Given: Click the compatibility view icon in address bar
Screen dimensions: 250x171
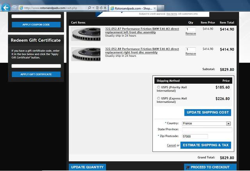Looking at the screenshot, I should tap(97, 8).
